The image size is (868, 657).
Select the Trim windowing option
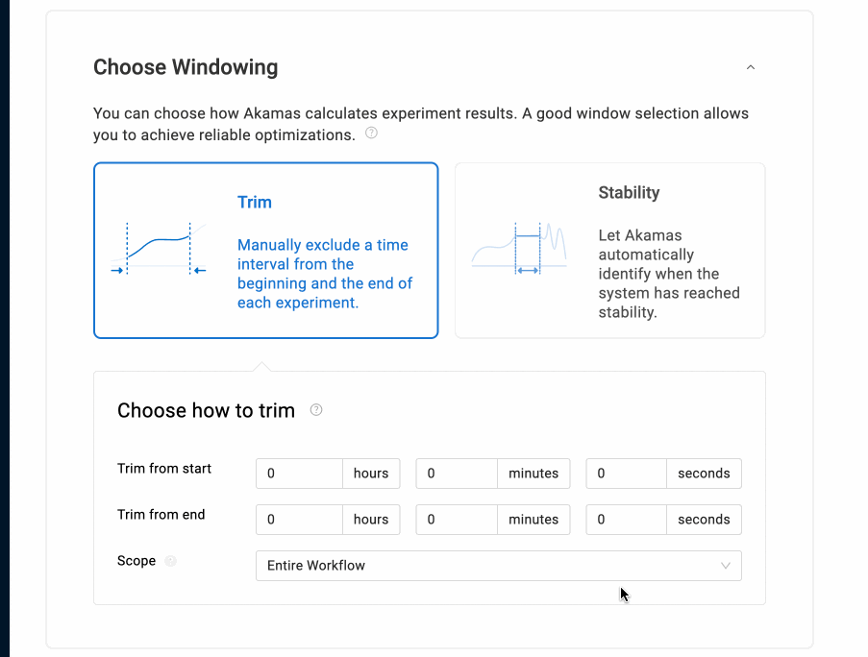coord(265,250)
